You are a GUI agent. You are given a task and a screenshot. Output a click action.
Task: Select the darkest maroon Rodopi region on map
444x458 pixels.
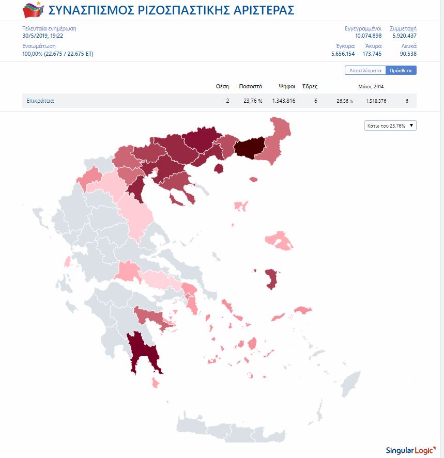coord(249,146)
